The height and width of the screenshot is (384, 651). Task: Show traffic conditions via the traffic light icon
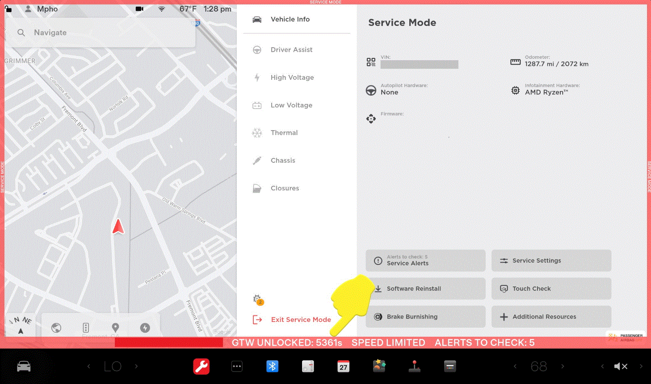tap(85, 328)
